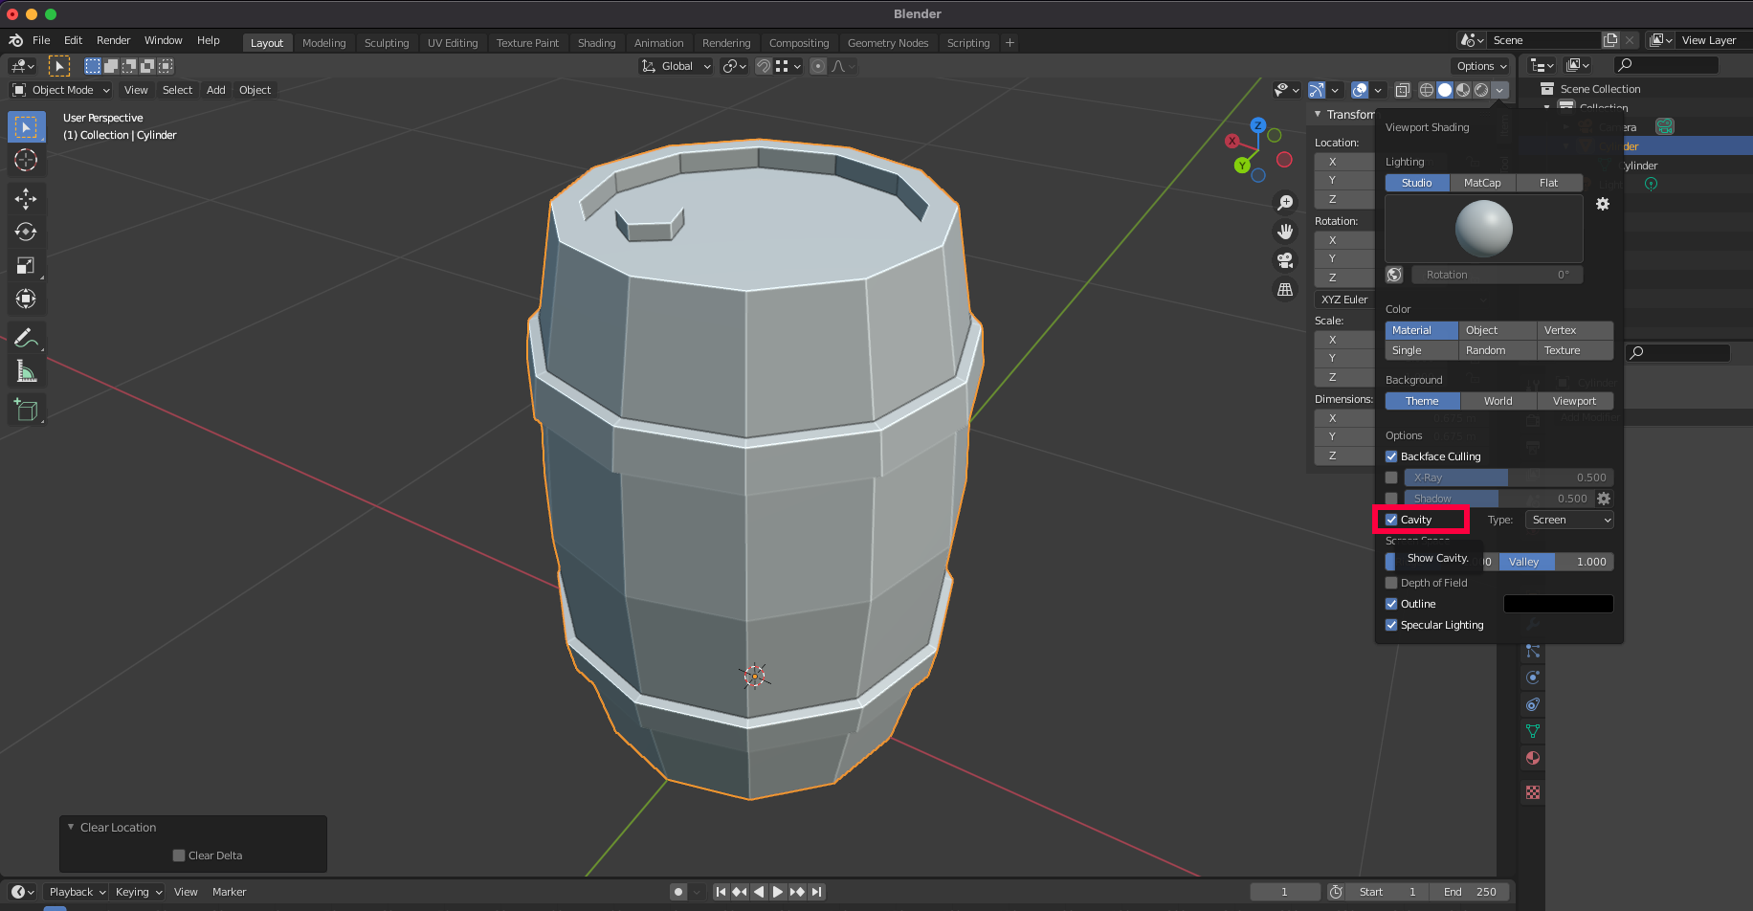This screenshot has height=911, width=1753.
Task: Open the File menu
Action: (x=41, y=40)
